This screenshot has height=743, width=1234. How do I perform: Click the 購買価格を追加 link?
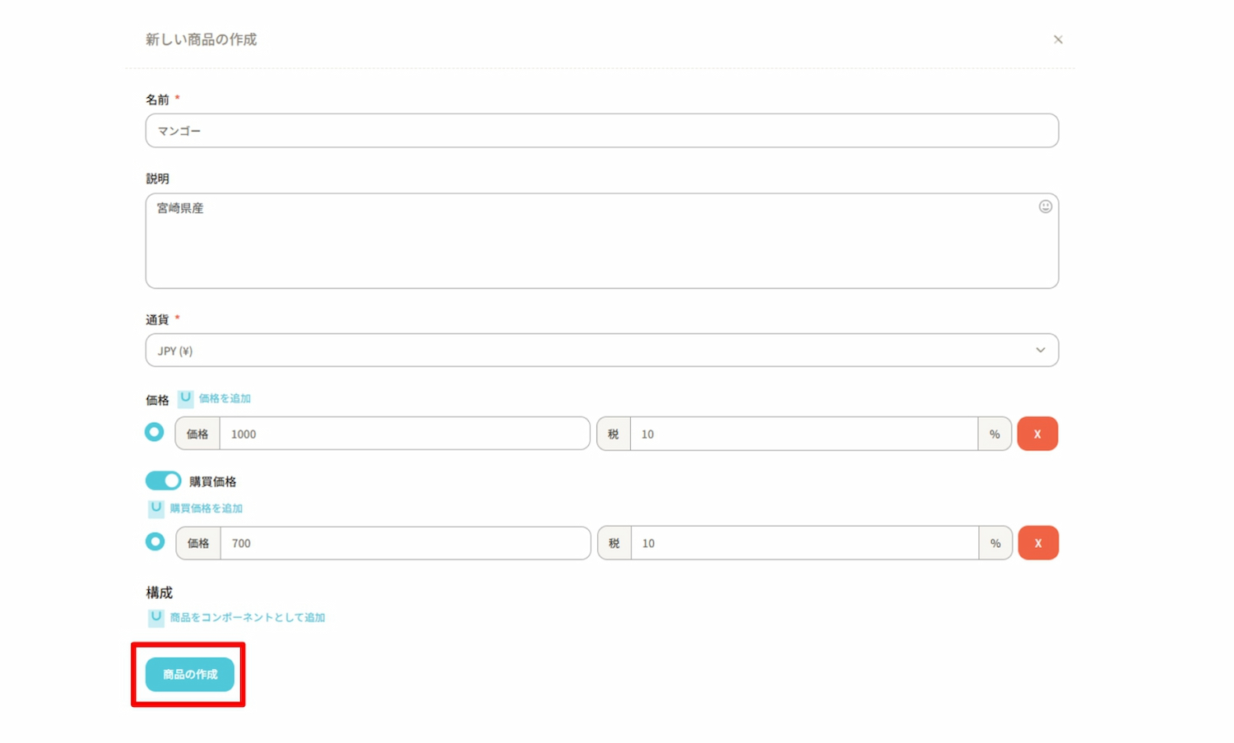tap(206, 508)
